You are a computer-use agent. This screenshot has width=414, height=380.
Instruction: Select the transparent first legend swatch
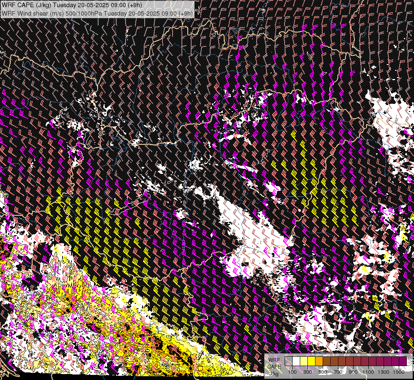click(288, 361)
